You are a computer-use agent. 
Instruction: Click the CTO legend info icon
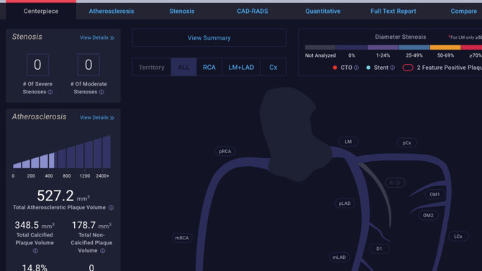356,68
